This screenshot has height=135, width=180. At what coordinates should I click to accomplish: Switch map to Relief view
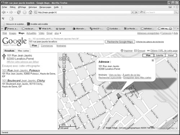point(171,55)
